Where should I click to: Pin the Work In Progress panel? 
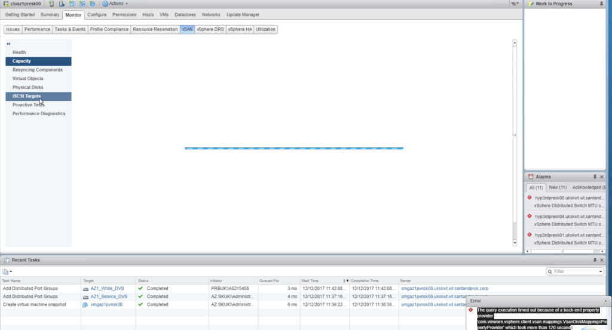point(601,4)
